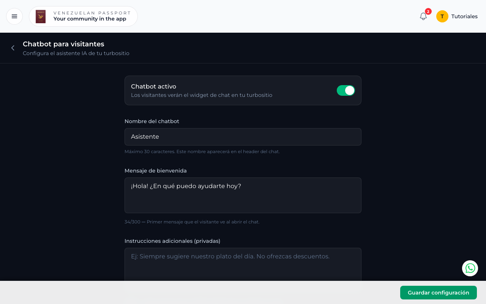Focus the Mensaje de bienvenida textarea
486x304 pixels.
pyautogui.click(x=243, y=195)
